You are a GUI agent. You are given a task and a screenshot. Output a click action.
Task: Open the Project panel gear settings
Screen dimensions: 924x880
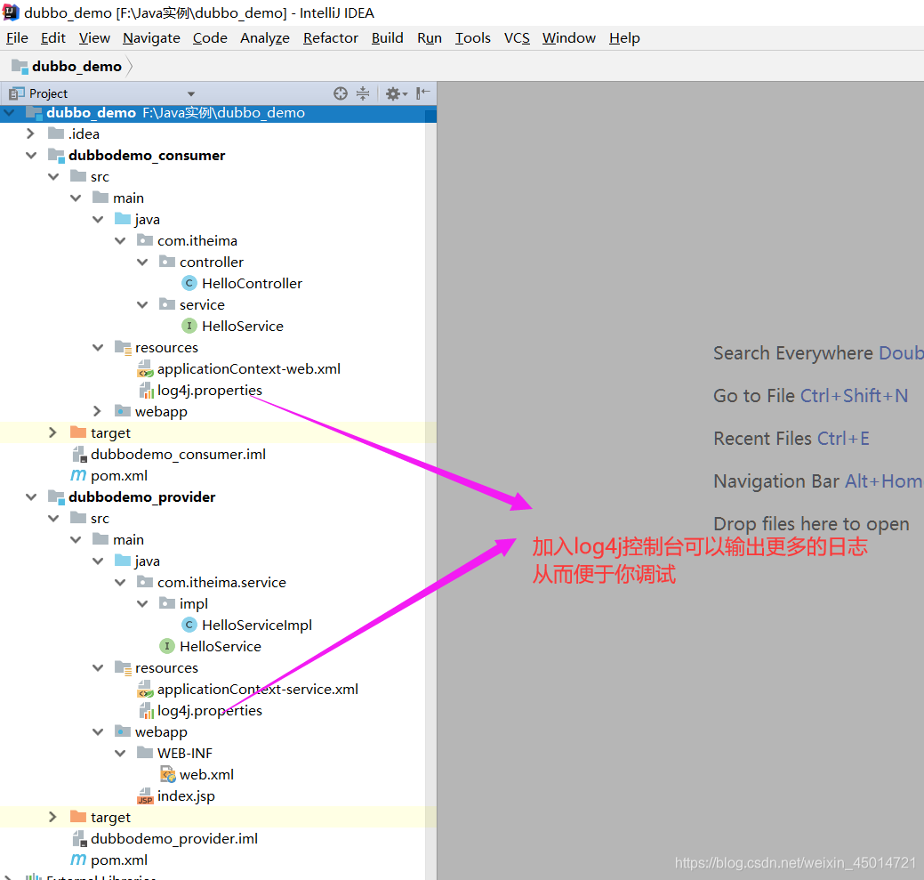[x=396, y=93]
